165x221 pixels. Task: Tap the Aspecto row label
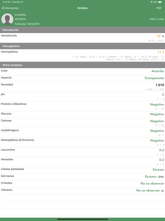click(x=6, y=78)
